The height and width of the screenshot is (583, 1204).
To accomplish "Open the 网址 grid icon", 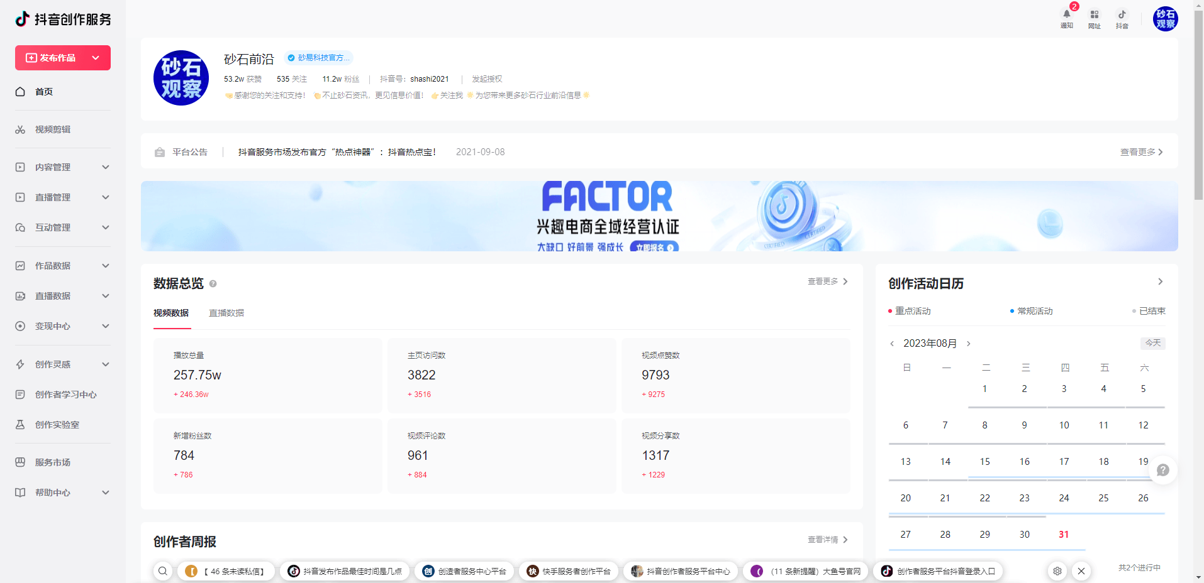I will pyautogui.click(x=1094, y=15).
